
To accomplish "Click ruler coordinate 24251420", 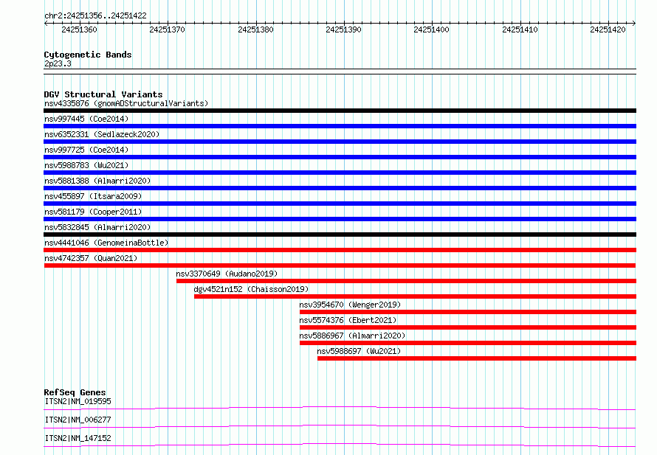I will click(608, 29).
